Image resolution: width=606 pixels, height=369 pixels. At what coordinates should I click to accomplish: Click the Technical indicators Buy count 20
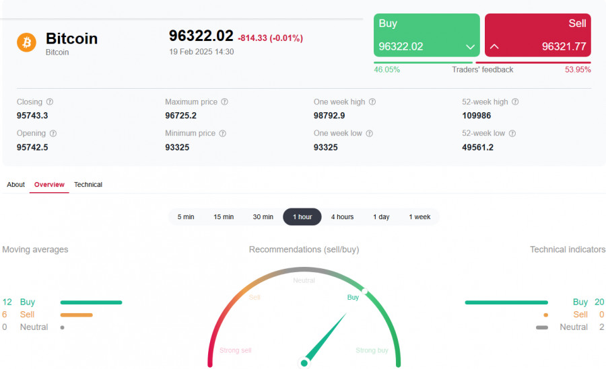coord(599,302)
